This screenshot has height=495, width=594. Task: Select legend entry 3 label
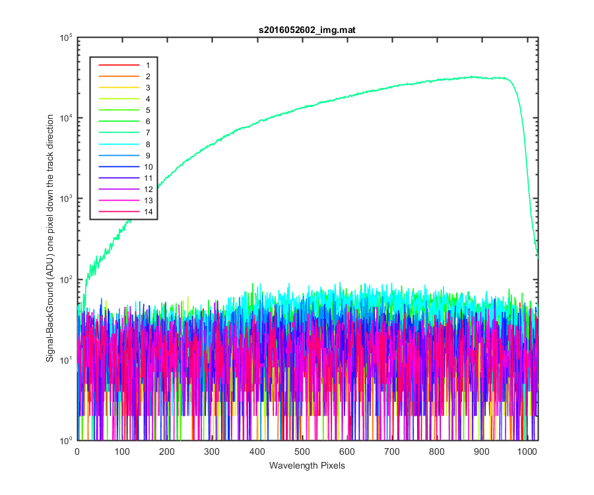point(148,88)
